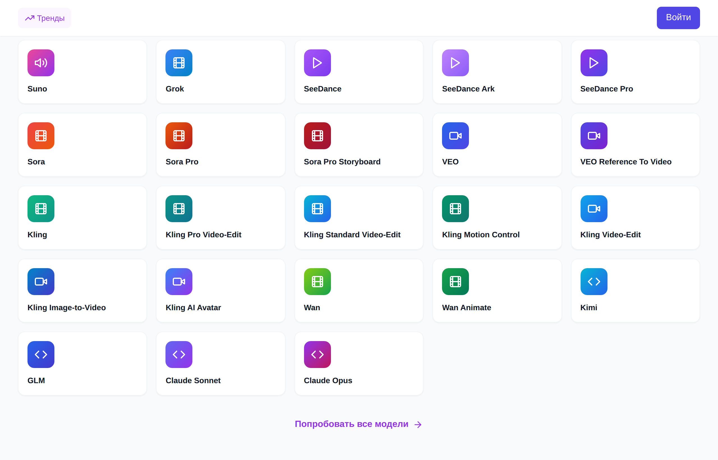
Task: Click the Войти login button
Action: pos(678,18)
